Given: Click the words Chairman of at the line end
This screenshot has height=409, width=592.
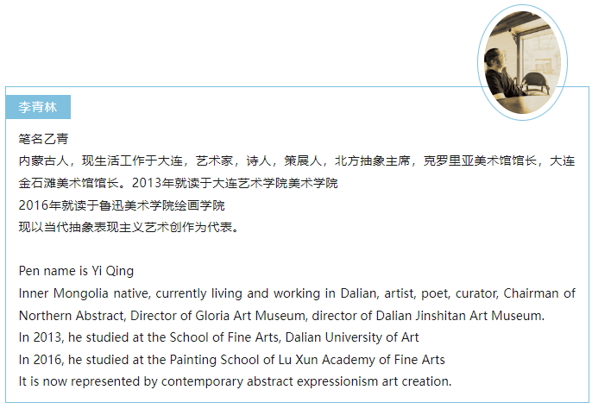Looking at the screenshot, I should coord(539,293).
